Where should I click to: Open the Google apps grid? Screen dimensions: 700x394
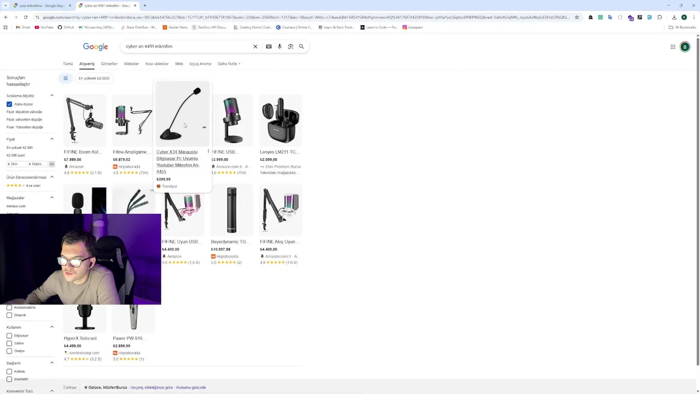click(673, 47)
